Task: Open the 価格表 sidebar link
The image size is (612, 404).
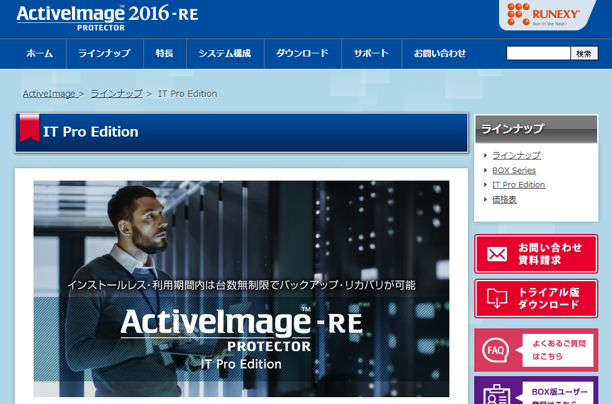Action: (504, 199)
